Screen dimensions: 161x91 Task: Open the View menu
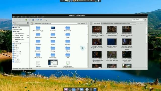(x=22, y=17)
